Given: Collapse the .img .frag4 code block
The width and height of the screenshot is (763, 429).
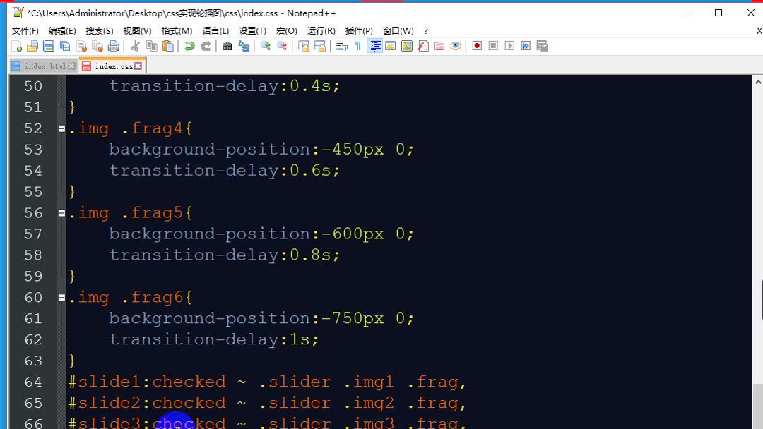Looking at the screenshot, I should (x=60, y=128).
